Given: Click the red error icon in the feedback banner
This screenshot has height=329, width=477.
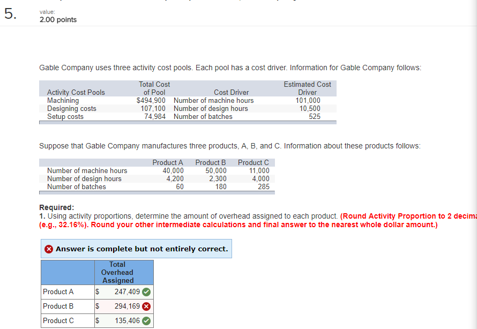Looking at the screenshot, I should click(47, 249).
